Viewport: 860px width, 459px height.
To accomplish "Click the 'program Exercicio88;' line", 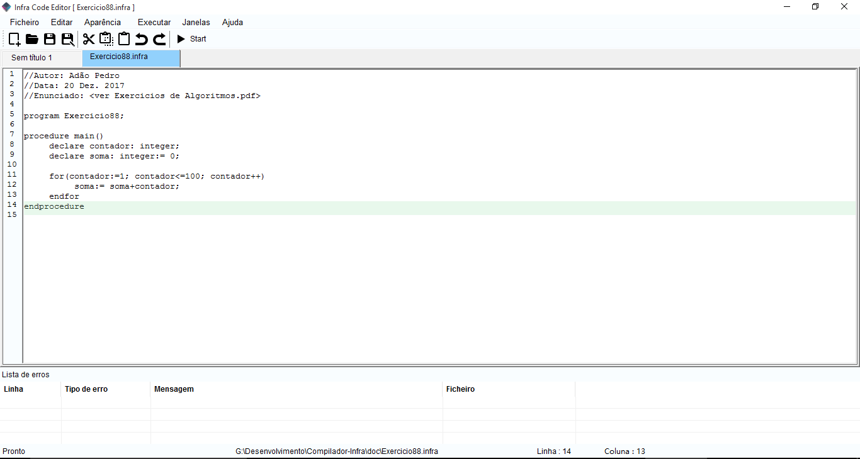I will click(74, 116).
